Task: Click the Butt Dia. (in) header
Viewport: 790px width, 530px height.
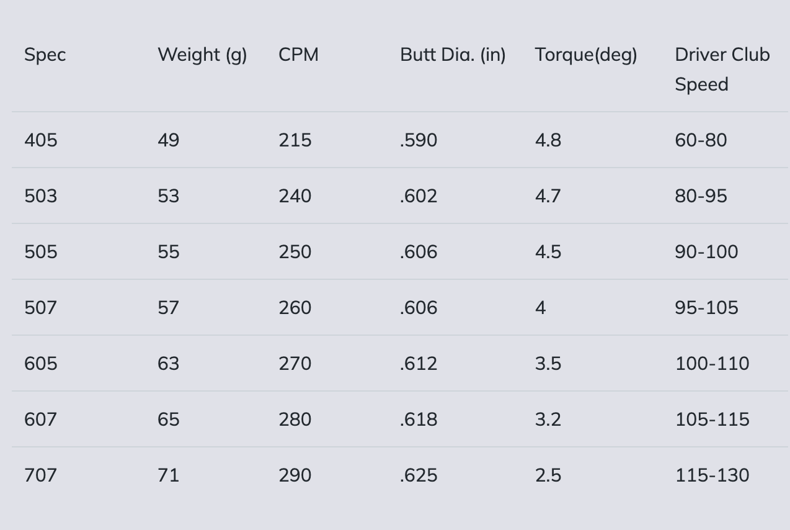Action: [453, 55]
